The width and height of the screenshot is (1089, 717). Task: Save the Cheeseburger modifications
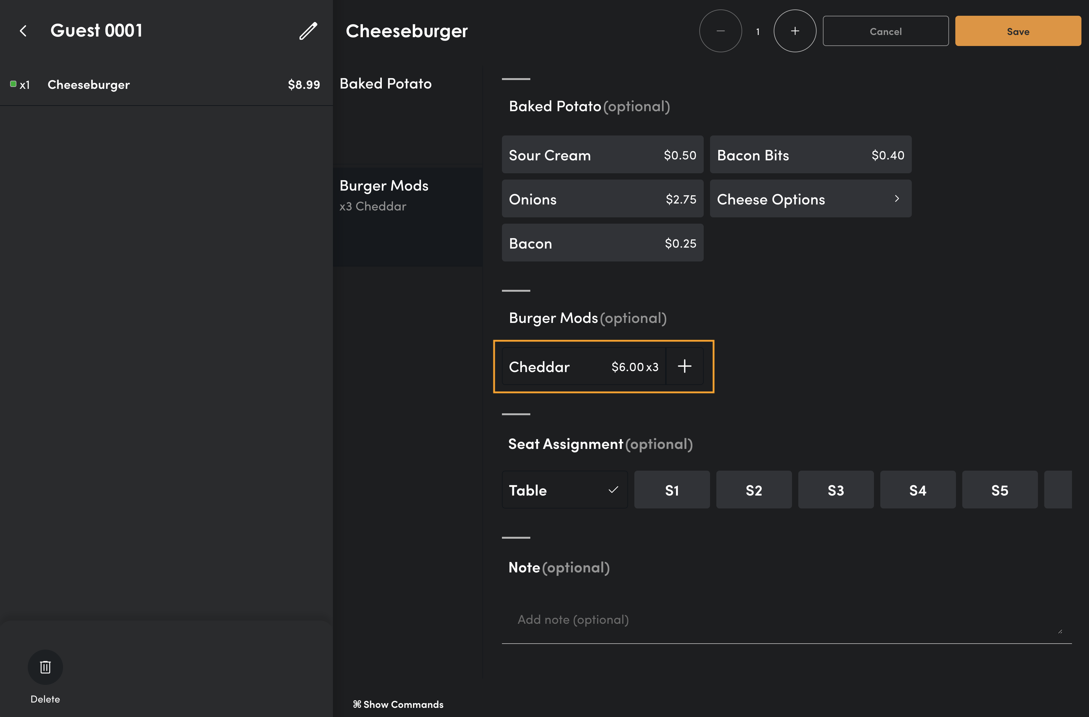(1018, 31)
